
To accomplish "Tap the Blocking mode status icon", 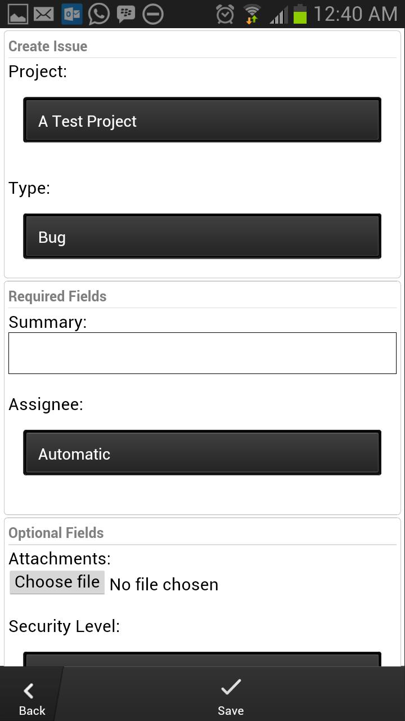I will pyautogui.click(x=153, y=14).
